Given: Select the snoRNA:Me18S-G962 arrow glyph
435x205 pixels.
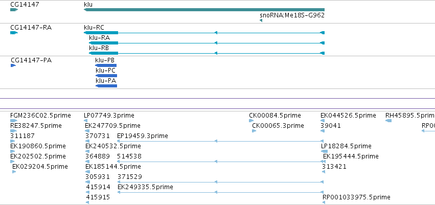Looking at the screenshot, I should click(x=261, y=20).
